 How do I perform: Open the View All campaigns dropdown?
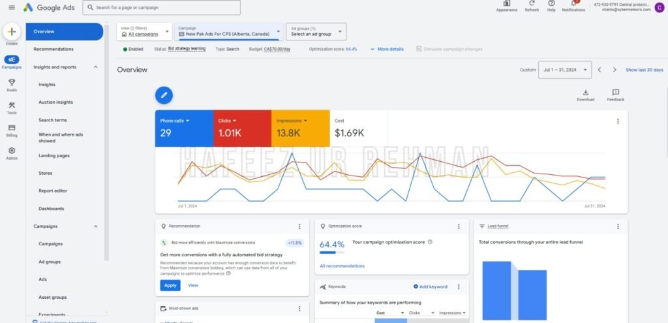pyautogui.click(x=145, y=31)
